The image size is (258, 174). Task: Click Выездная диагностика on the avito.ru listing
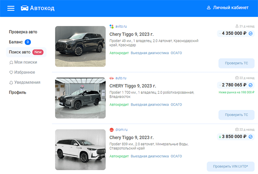click(x=150, y=53)
